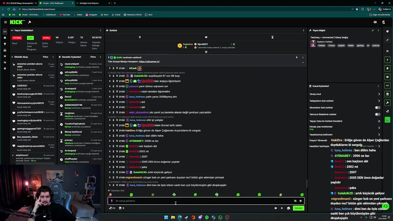The height and width of the screenshot is (221, 393).
Task: Open the Filtre dropdown in Etkinlik Akışı
Action: point(45,57)
